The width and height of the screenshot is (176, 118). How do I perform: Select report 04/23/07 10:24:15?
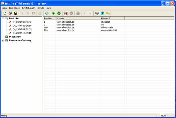point(22,33)
